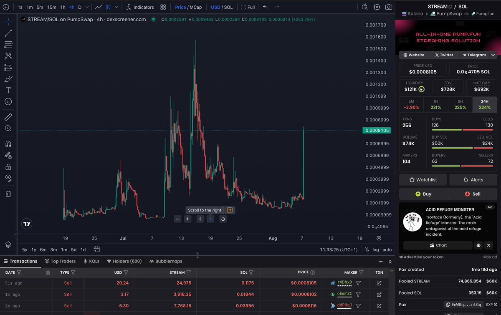
Task: Select the 3m date range
Action: pyautogui.click(x=53, y=249)
